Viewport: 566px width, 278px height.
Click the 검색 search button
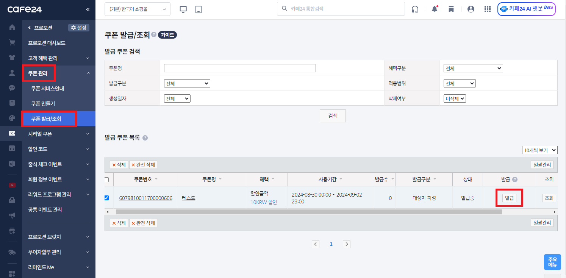point(333,116)
